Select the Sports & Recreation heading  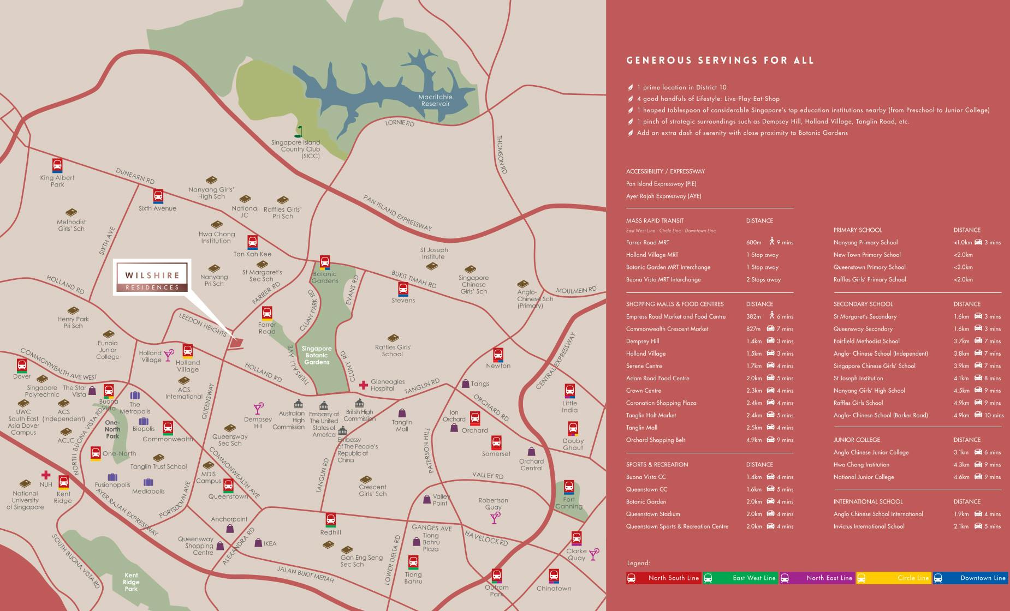[657, 465]
